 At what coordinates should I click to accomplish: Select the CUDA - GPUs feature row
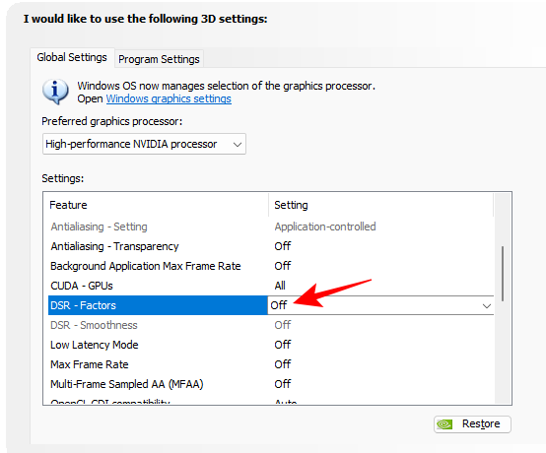click(271, 286)
